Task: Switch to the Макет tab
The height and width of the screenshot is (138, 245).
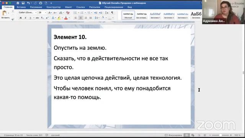Action: click(x=69, y=7)
